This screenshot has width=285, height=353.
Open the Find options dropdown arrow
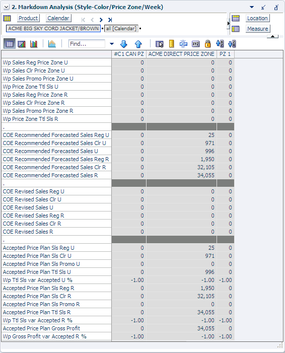pos(112,44)
